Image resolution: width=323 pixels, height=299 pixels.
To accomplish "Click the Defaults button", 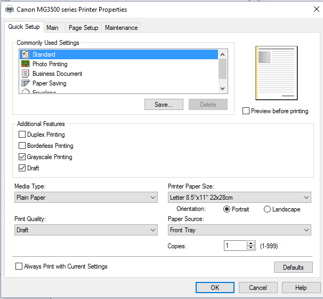I will pyautogui.click(x=293, y=267).
